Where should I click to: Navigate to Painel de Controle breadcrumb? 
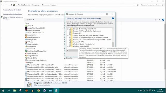tap(24, 5)
